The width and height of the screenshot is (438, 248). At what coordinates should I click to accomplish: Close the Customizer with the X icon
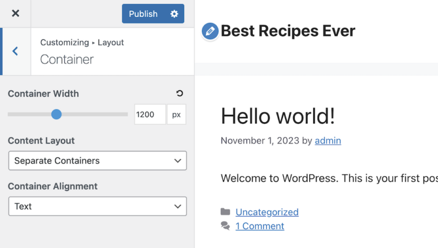click(x=15, y=13)
